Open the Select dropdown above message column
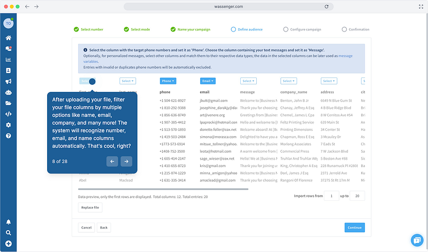Viewport: 428px width, 252px height. [248, 81]
